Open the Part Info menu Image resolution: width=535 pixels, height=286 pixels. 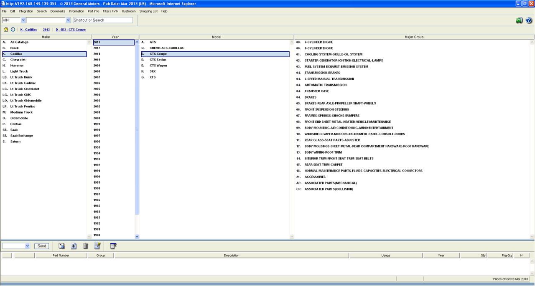[x=93, y=11]
